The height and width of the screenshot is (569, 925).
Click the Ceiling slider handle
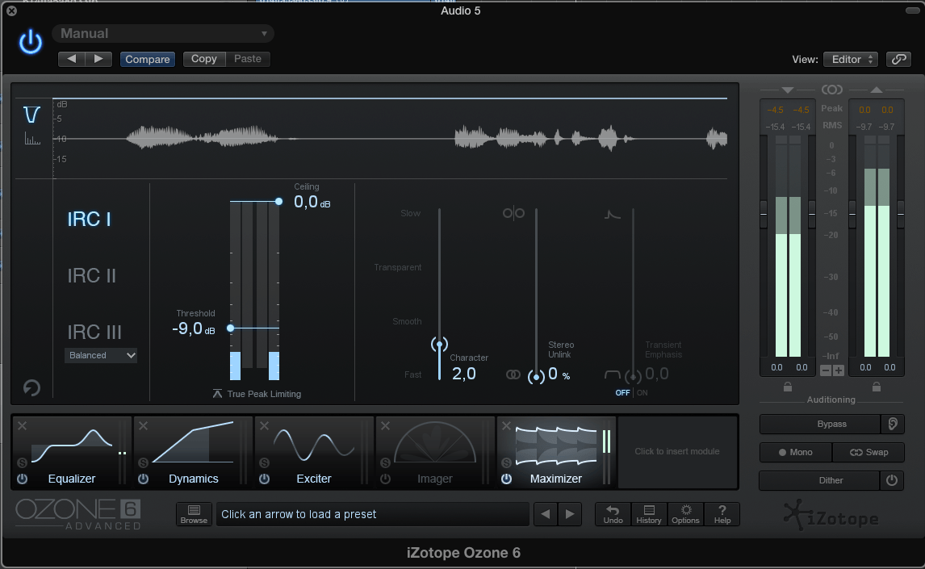click(278, 202)
